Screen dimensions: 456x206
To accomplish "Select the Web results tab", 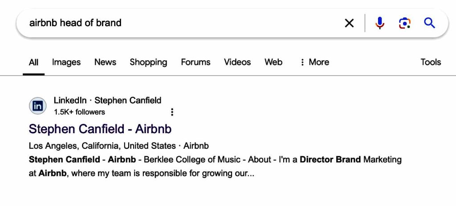I will point(273,62).
